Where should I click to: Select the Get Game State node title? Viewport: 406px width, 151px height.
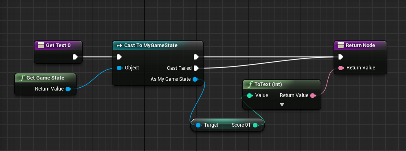coord(45,78)
